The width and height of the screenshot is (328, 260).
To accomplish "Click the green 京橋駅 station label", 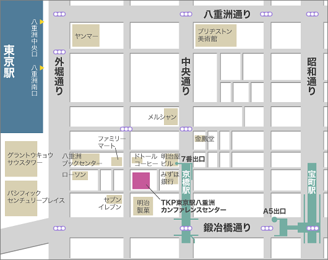I will [x=186, y=182].
